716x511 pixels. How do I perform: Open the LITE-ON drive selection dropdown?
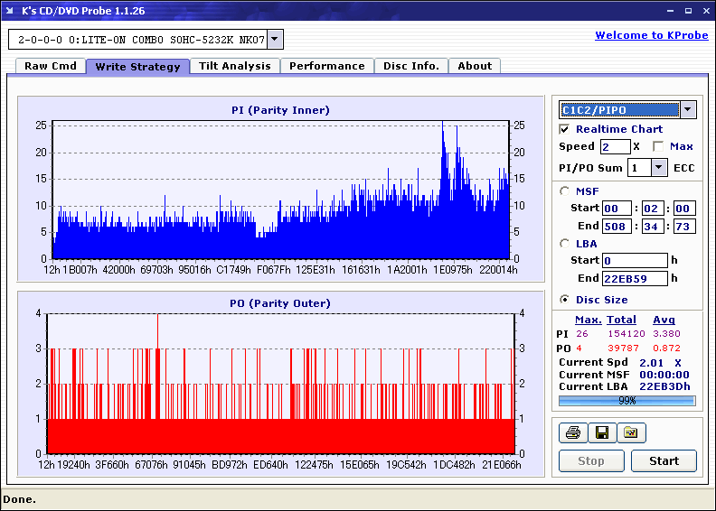pyautogui.click(x=276, y=39)
